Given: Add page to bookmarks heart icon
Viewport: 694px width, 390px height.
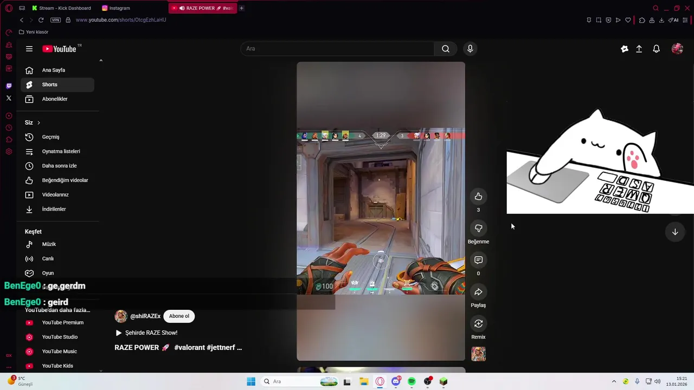Looking at the screenshot, I should point(628,20).
